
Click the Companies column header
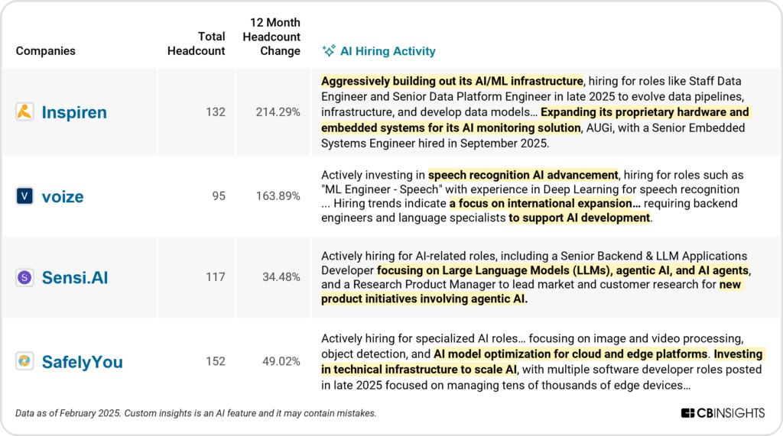click(45, 51)
